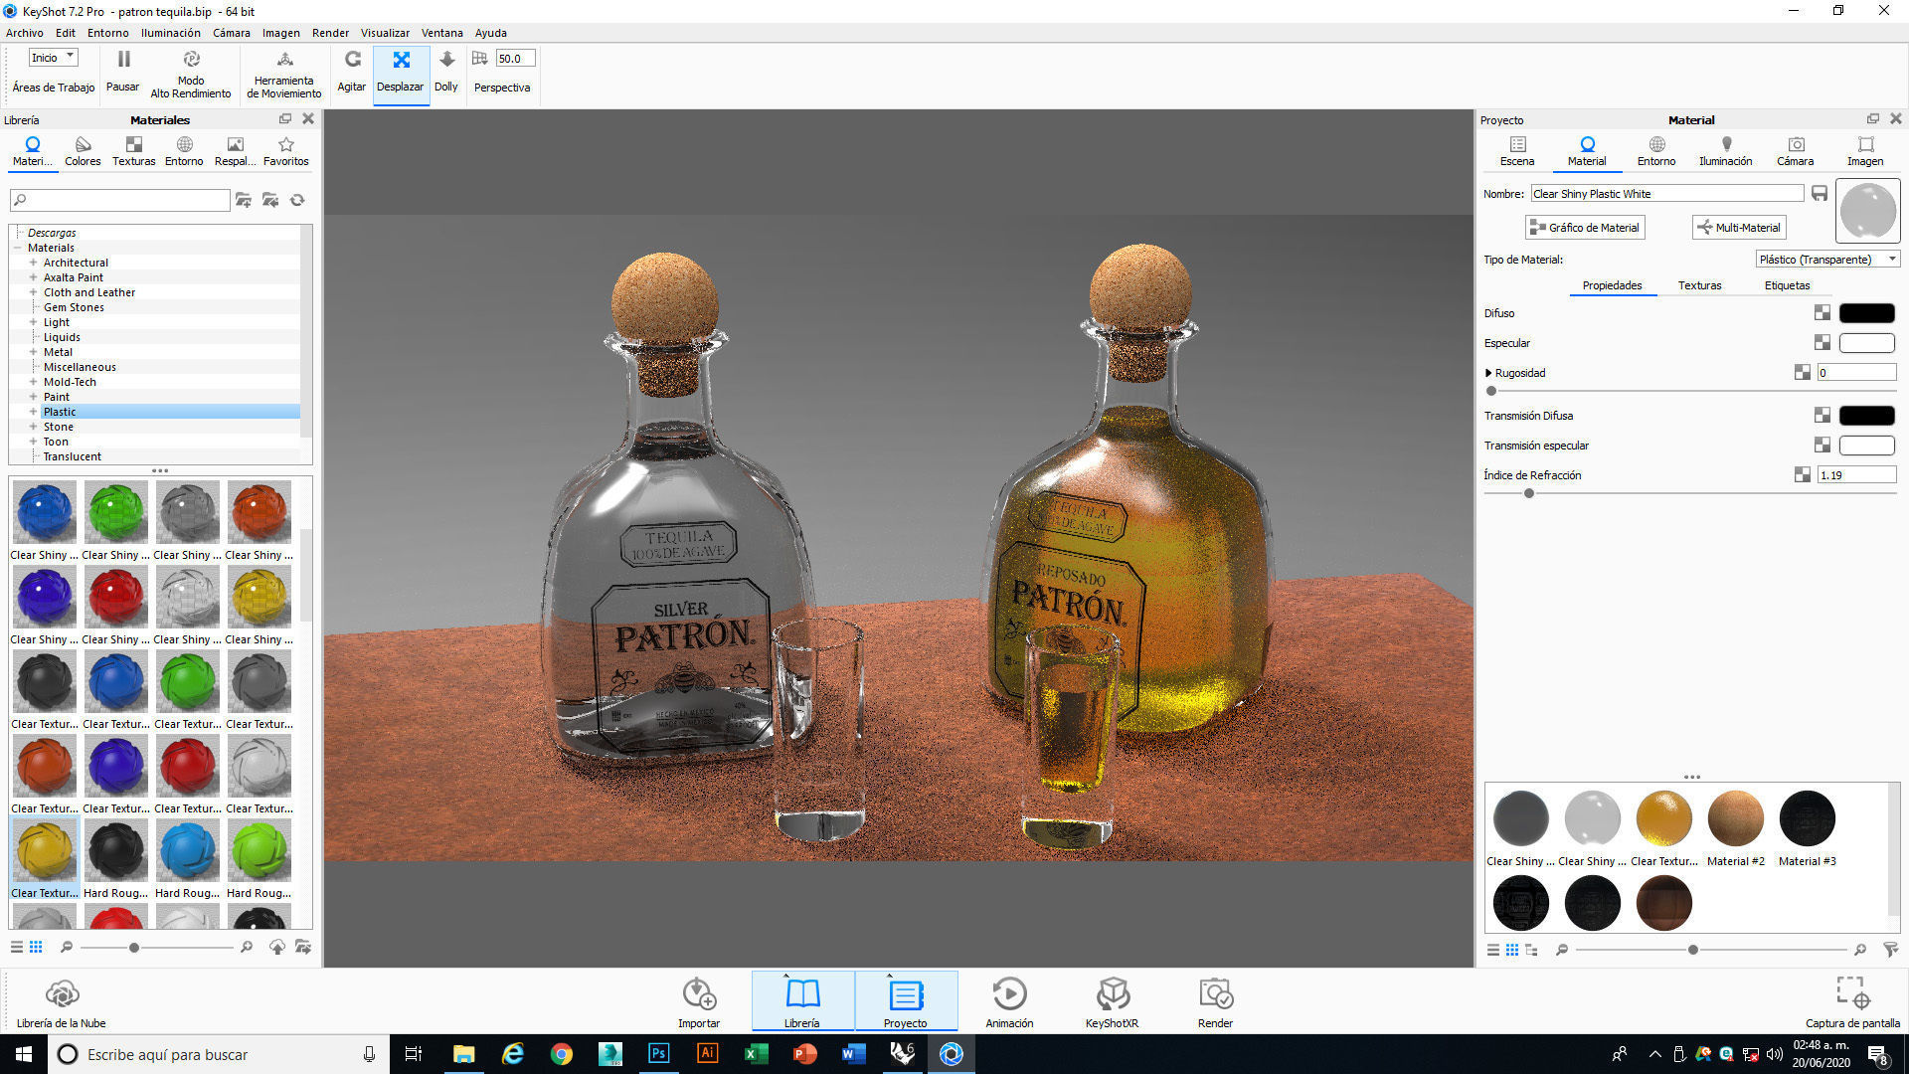
Task: Expand Architectural material folder
Action: (33, 263)
